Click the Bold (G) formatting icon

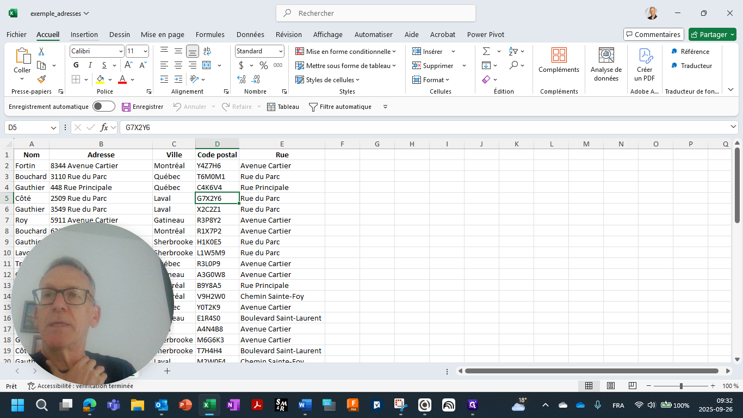pos(76,65)
